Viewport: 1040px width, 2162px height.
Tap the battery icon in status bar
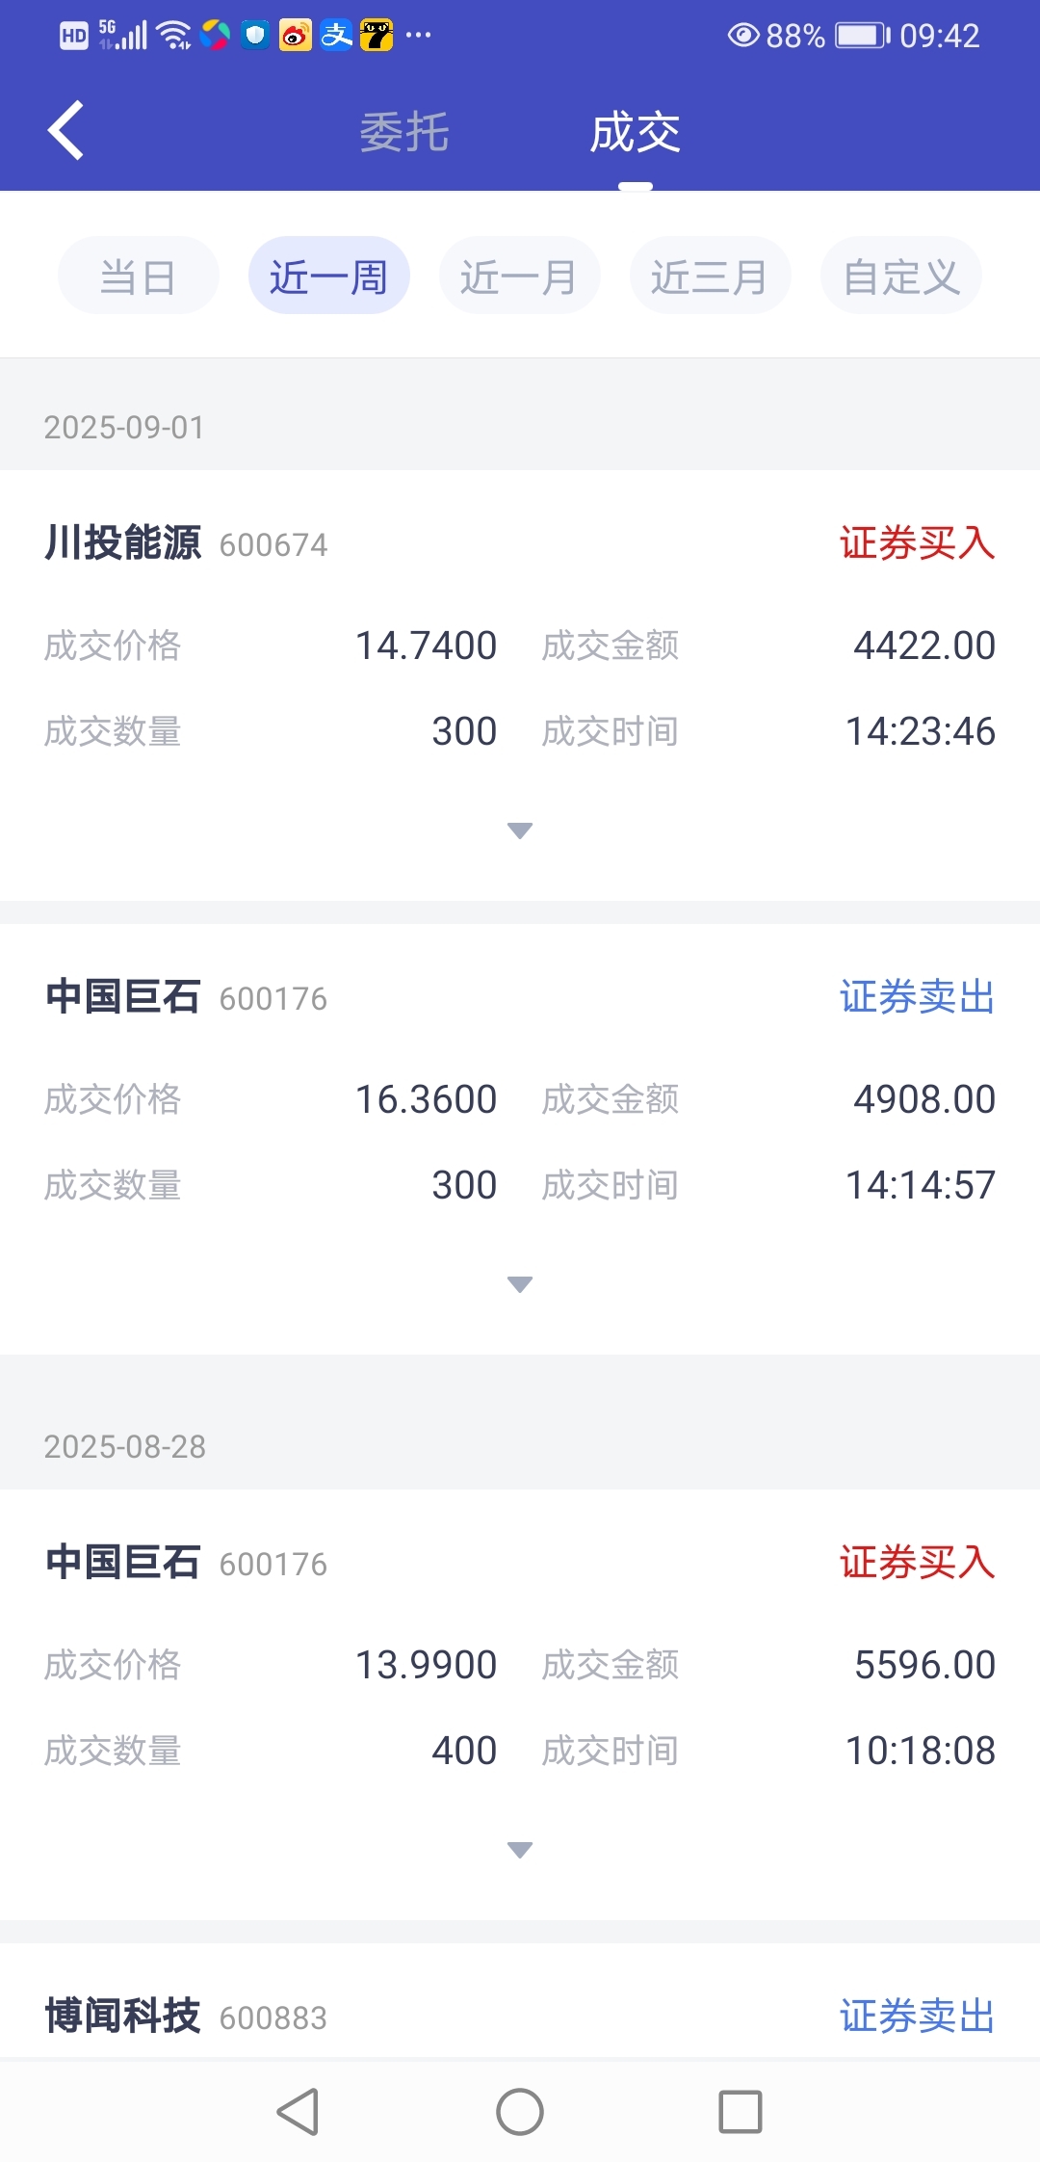coord(862,36)
